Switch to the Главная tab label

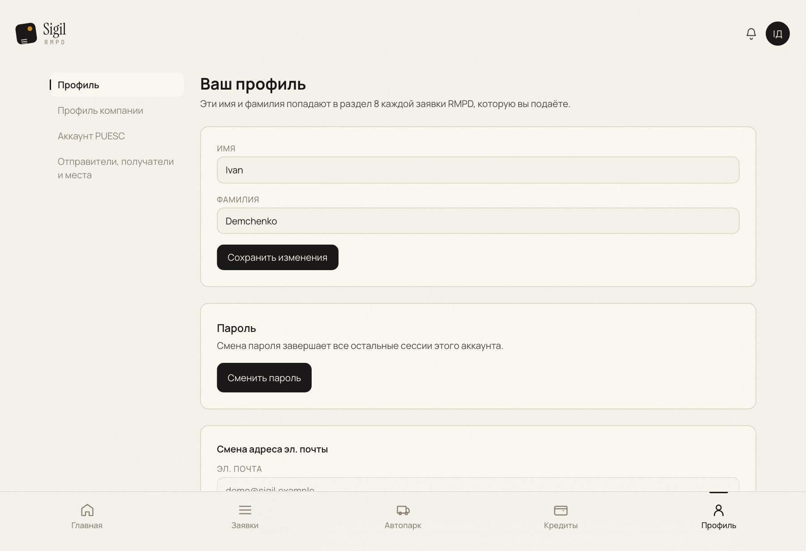click(x=87, y=525)
